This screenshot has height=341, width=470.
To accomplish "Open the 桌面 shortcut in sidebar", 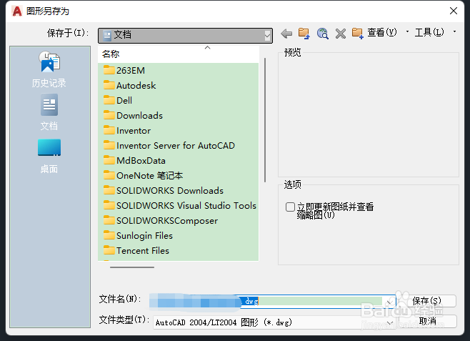I will 49,156.
